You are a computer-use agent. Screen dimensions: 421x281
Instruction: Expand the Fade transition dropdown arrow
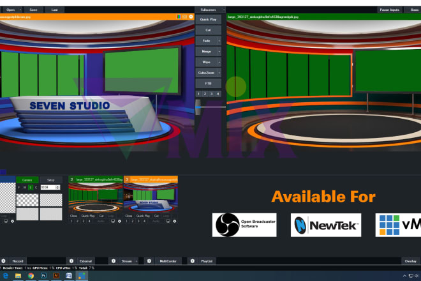[219, 41]
